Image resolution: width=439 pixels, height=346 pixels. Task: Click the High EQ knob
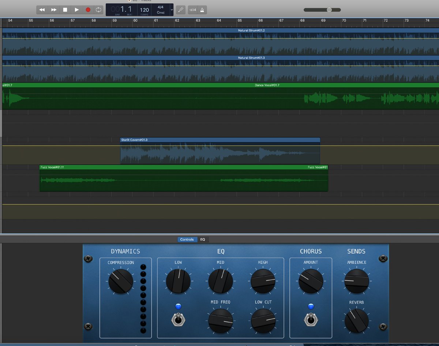tap(263, 281)
